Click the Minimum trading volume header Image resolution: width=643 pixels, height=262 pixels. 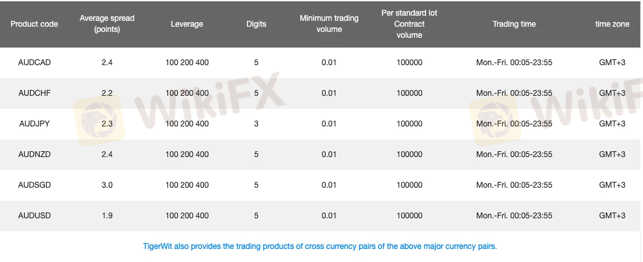point(329,23)
